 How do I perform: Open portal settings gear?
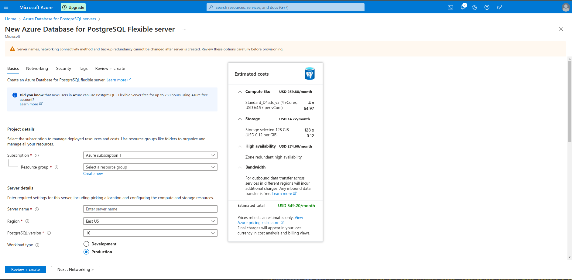(x=475, y=7)
